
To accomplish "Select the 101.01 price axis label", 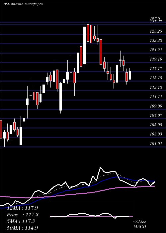I will (156, 143).
